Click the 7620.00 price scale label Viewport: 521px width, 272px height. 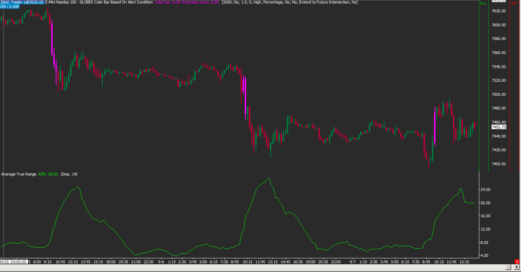click(x=499, y=11)
